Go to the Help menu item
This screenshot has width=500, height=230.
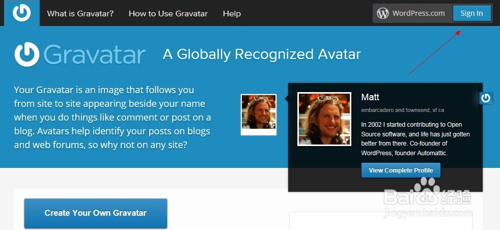(232, 14)
